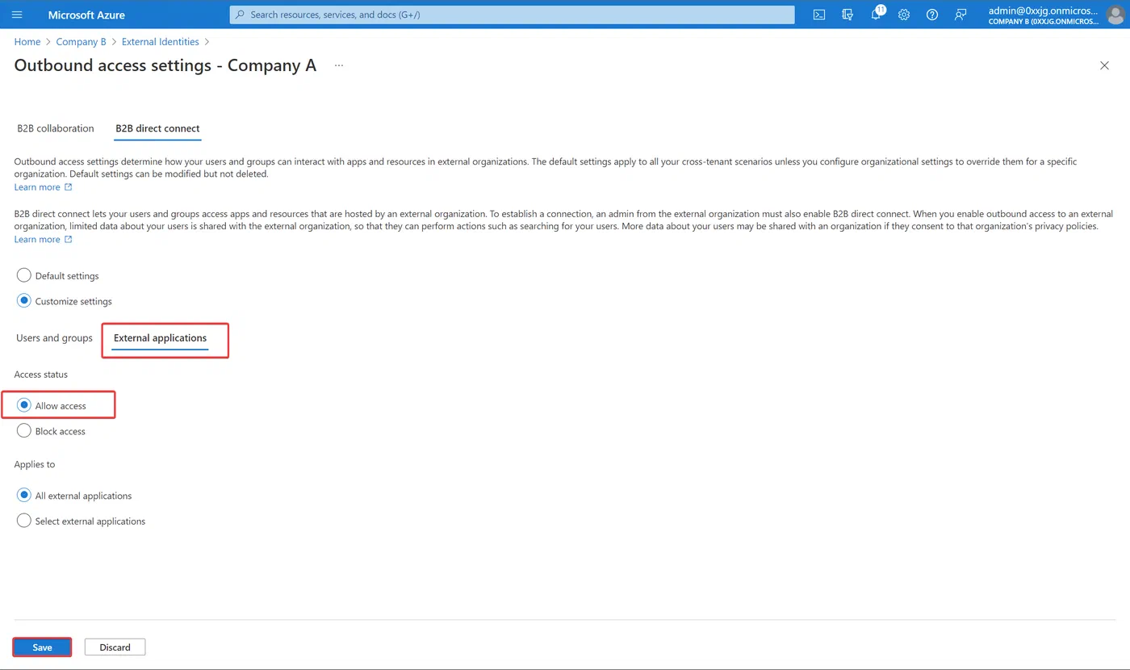
Task: Open the Help question mark icon
Action: pyautogui.click(x=932, y=15)
